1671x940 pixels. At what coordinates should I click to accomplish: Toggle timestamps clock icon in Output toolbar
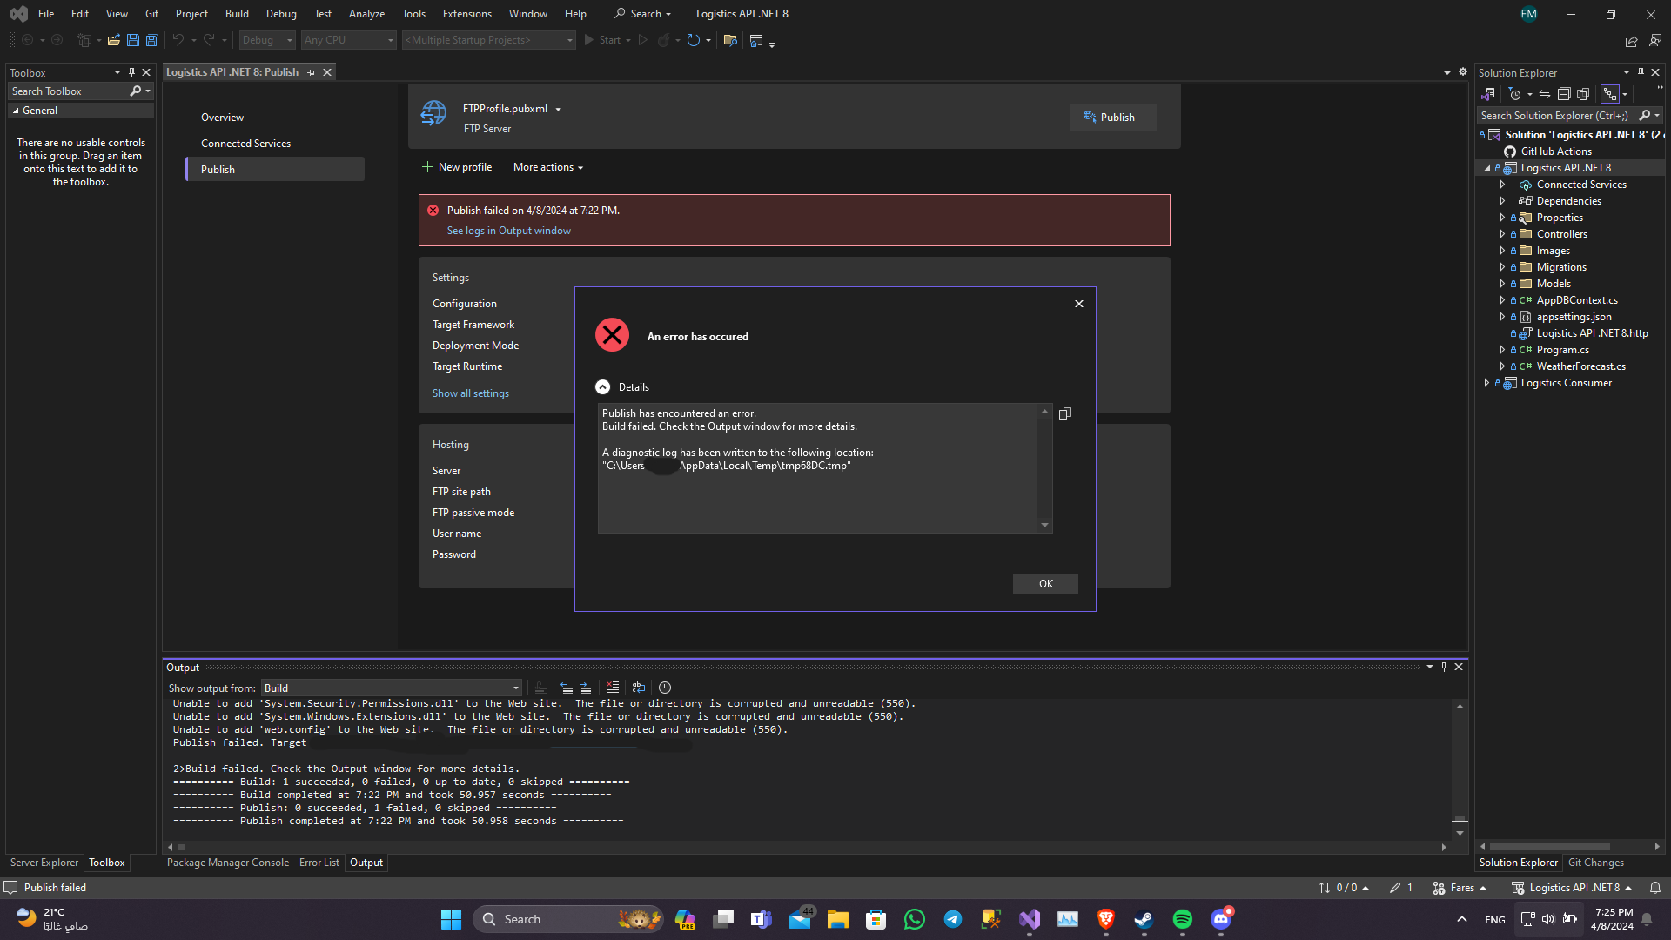(665, 688)
